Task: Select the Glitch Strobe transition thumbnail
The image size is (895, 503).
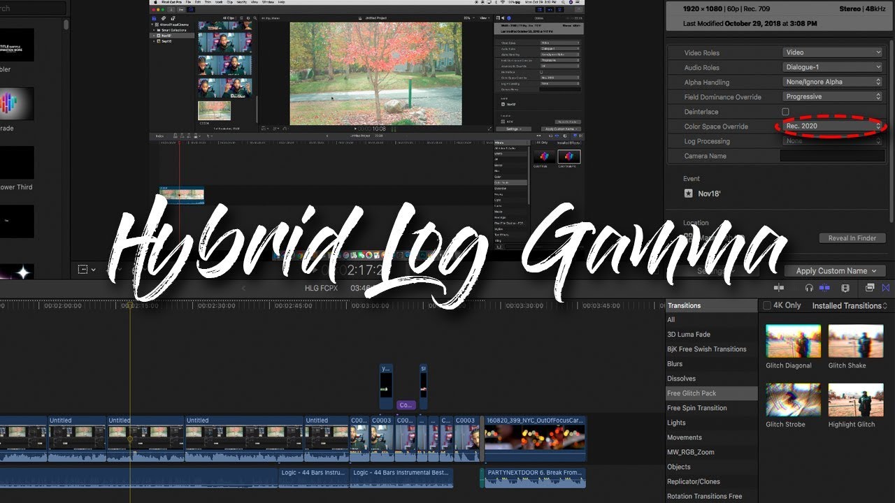Action: point(794,400)
